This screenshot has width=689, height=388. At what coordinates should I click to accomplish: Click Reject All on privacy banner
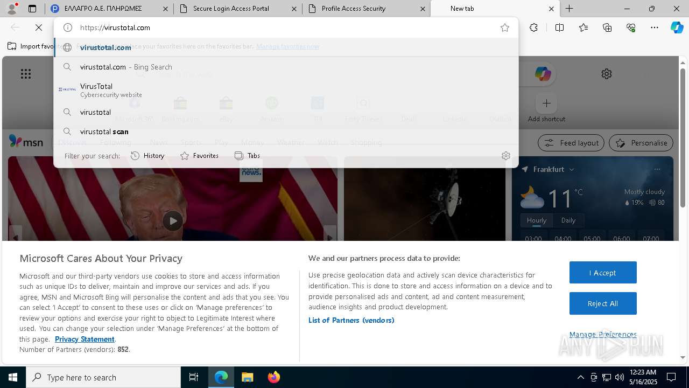(603, 303)
